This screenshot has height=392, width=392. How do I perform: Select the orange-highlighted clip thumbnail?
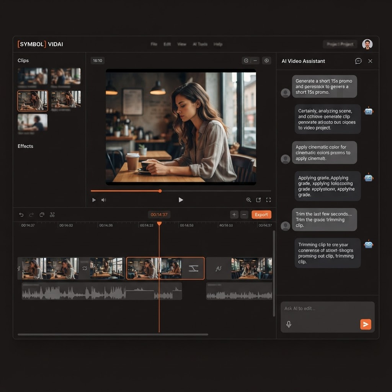tap(33, 101)
